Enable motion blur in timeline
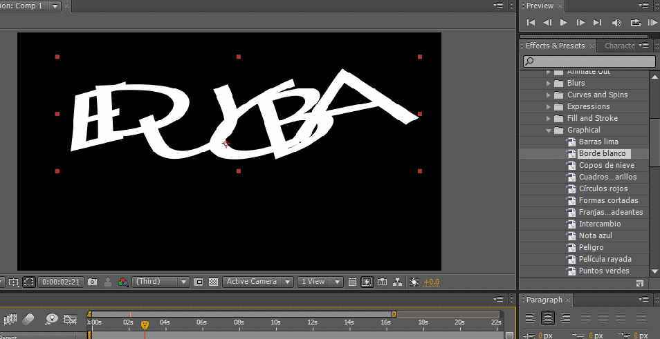 click(28, 319)
